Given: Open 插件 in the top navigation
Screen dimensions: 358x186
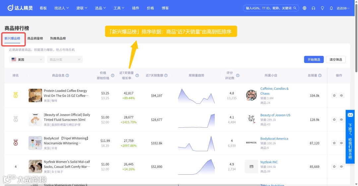Looking at the screenshot, I should point(135,8).
